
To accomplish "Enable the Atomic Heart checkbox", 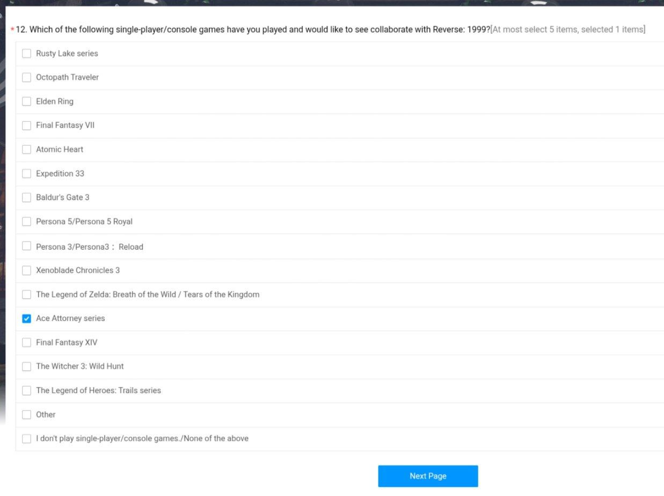I will (x=26, y=149).
